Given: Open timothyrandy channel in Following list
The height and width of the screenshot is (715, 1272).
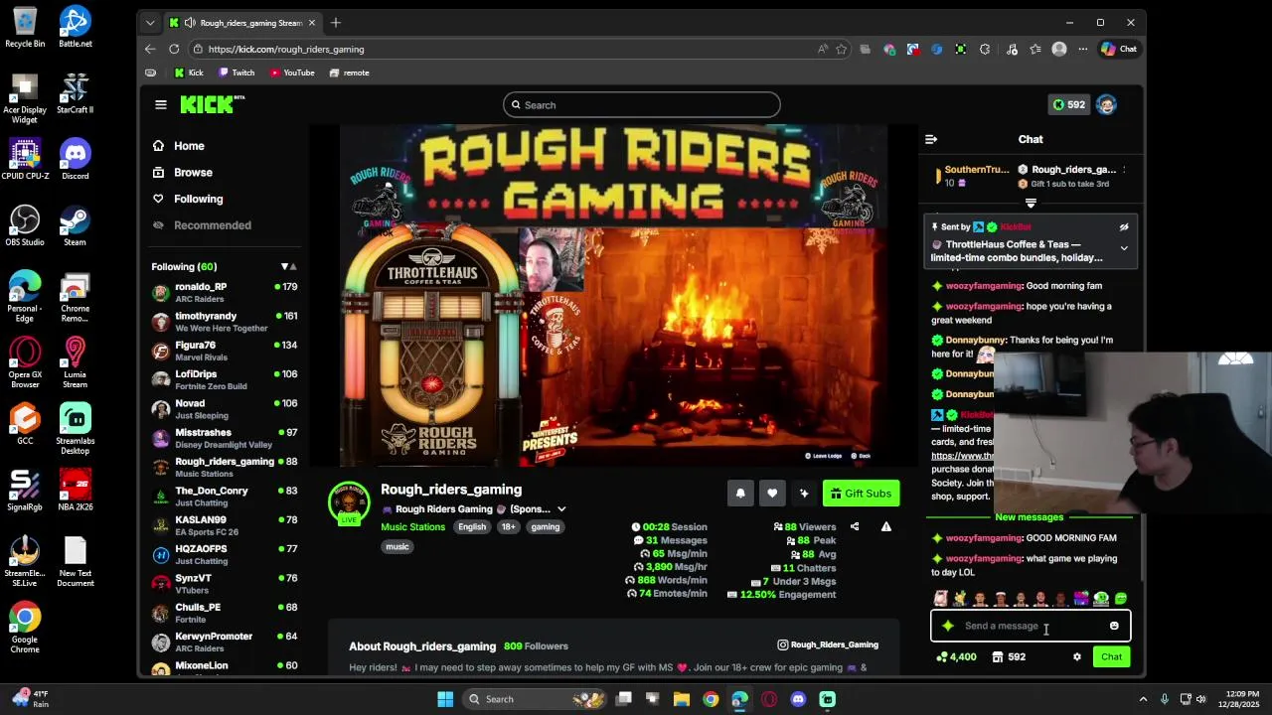Looking at the screenshot, I should pyautogui.click(x=225, y=322).
